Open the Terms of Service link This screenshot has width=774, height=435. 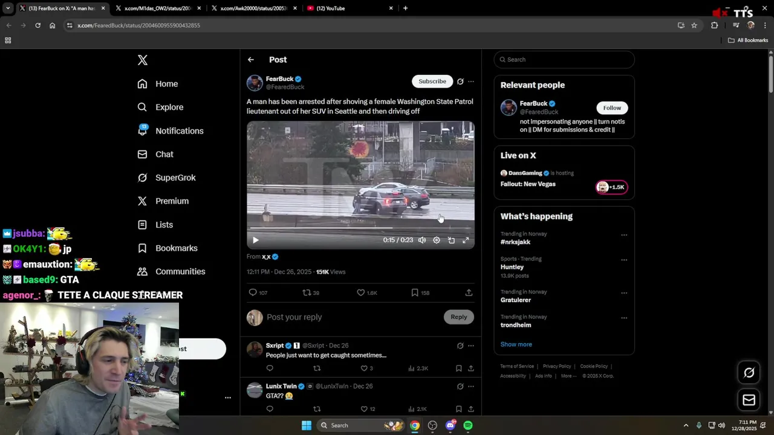517,366
